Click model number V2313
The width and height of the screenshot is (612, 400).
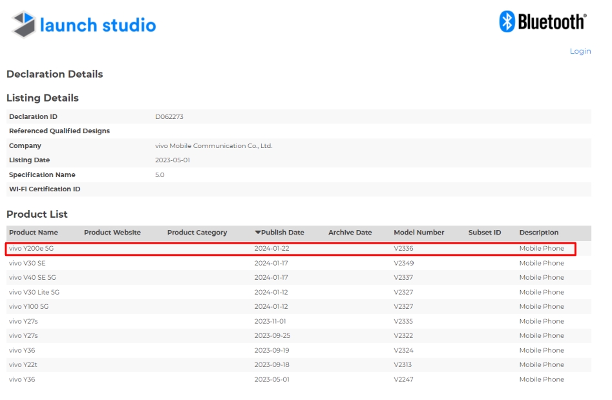403,365
